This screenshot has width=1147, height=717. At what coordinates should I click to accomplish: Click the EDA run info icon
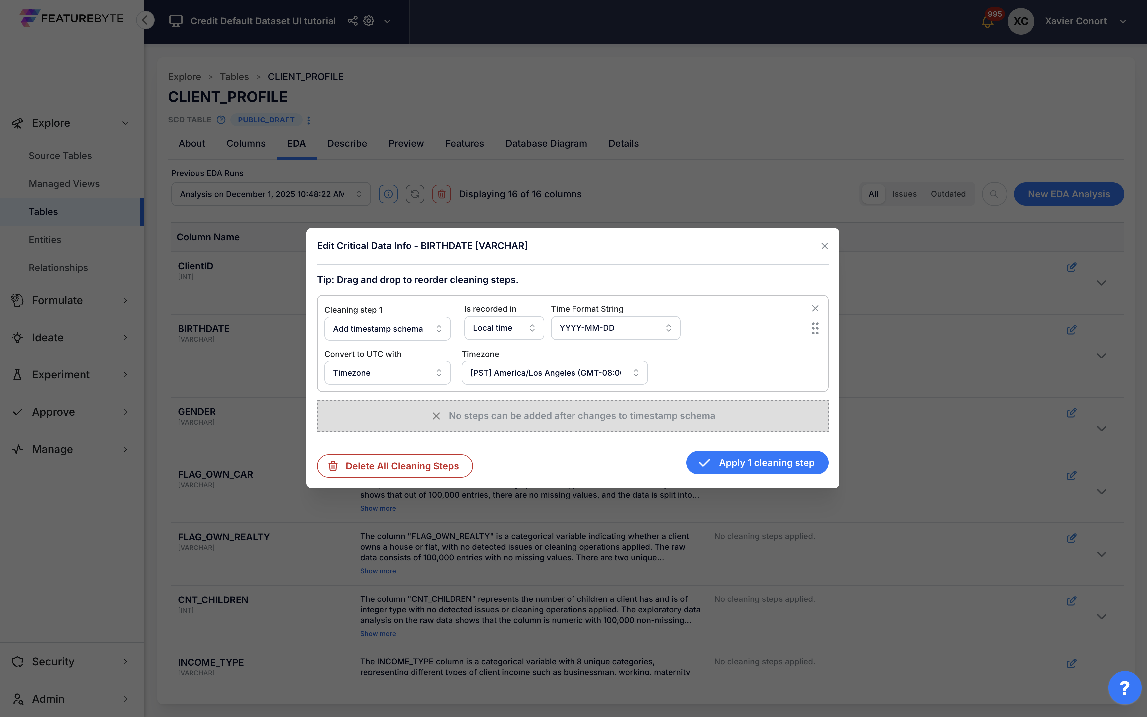(x=388, y=194)
